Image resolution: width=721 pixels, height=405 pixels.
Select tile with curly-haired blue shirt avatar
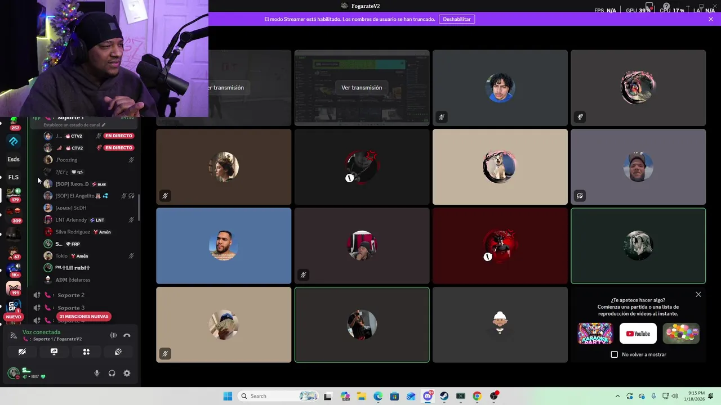pyautogui.click(x=500, y=88)
